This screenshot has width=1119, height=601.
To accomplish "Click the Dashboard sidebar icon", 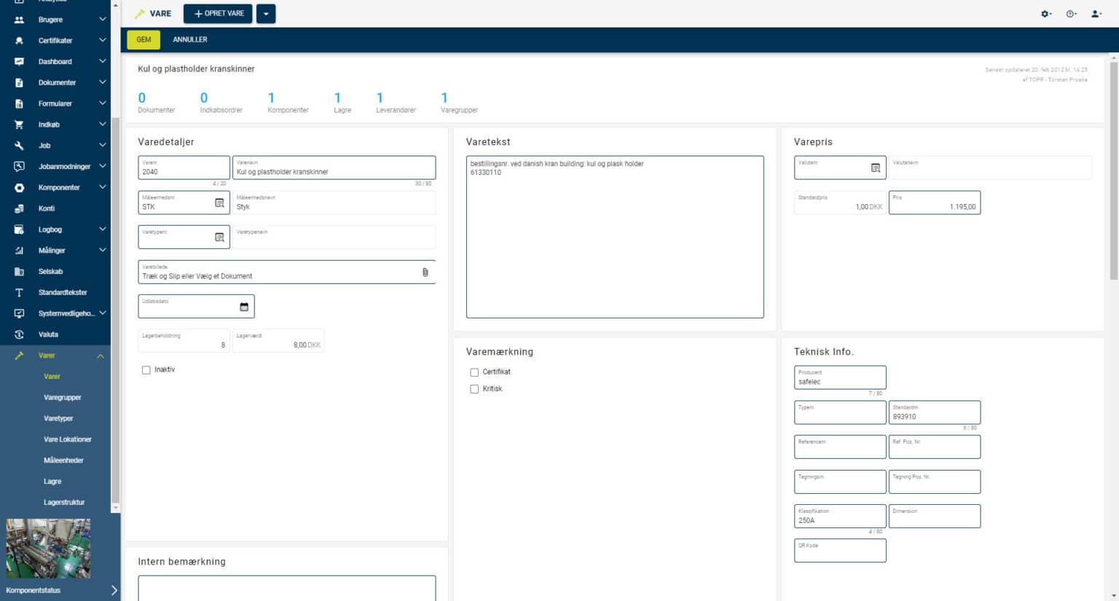I will 19,62.
